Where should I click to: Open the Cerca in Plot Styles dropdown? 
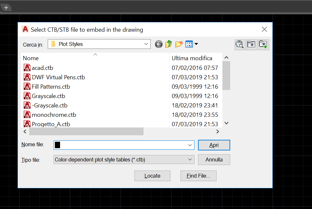coord(99,44)
